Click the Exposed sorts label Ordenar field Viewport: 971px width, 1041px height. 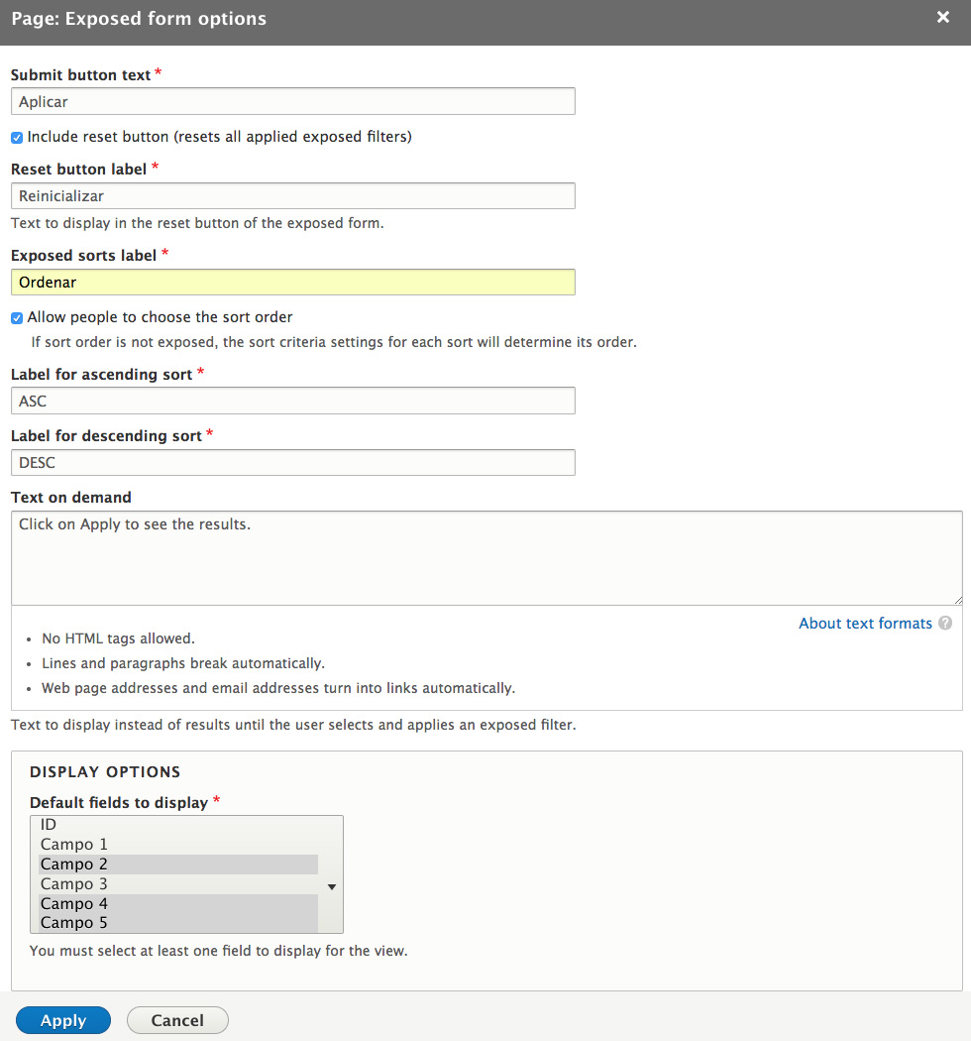coord(292,283)
